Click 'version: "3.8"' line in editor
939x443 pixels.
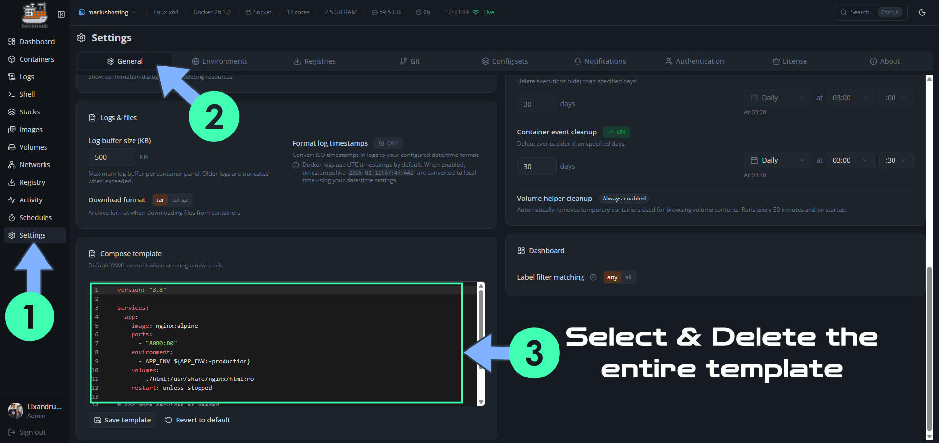click(x=142, y=290)
